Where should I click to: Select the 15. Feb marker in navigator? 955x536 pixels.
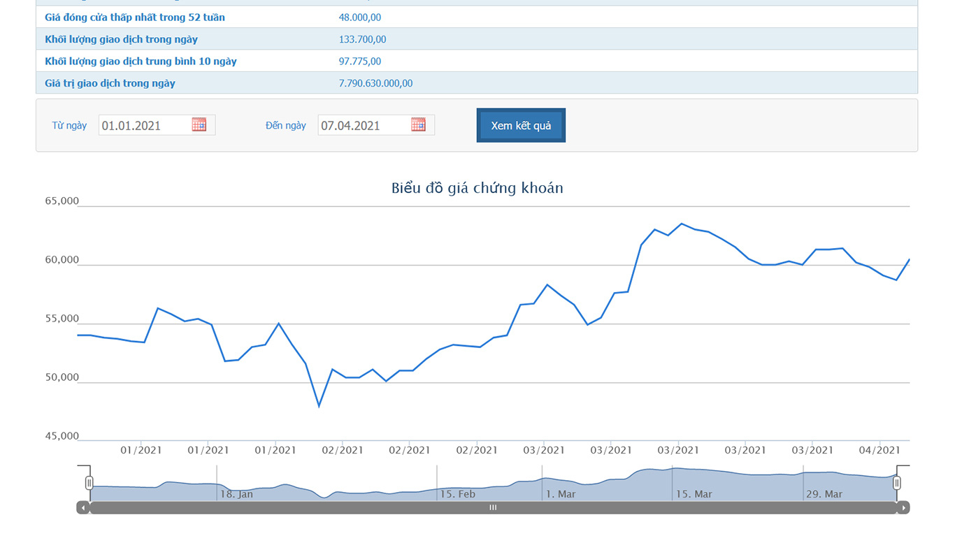tap(457, 494)
